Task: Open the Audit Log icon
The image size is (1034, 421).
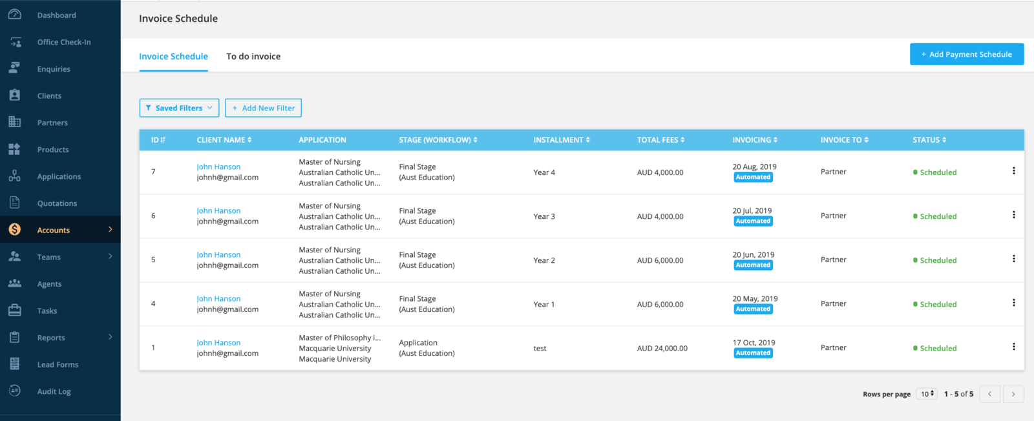Action: pos(15,391)
